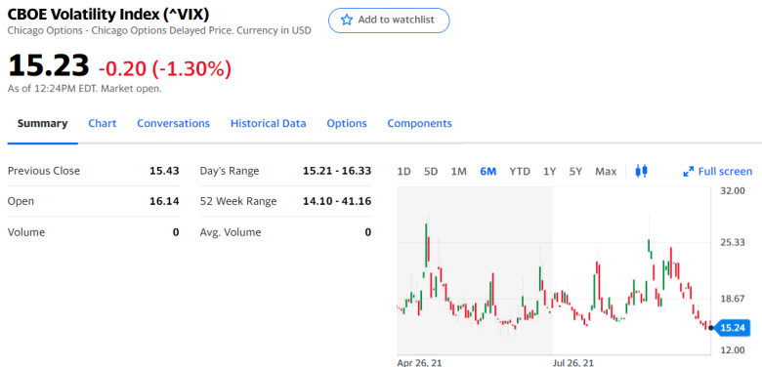Open the Chart tab
762x367 pixels.
click(x=102, y=123)
